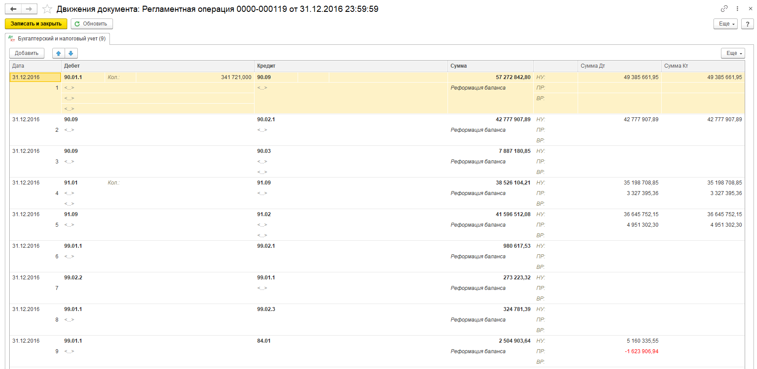This screenshot has height=369, width=757.
Task: Click the Дебет column header
Action: coord(72,66)
